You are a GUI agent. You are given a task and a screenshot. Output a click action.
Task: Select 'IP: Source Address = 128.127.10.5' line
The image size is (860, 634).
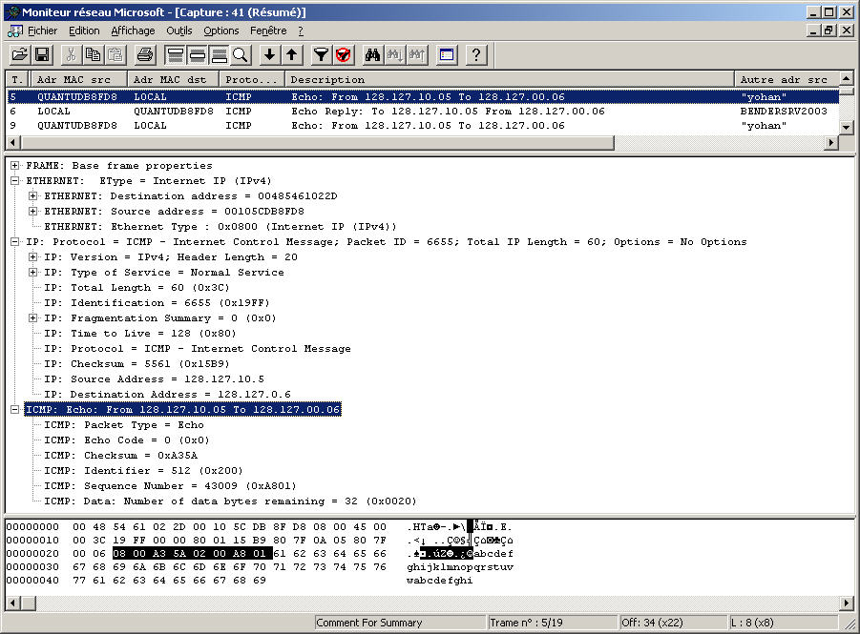(x=154, y=379)
